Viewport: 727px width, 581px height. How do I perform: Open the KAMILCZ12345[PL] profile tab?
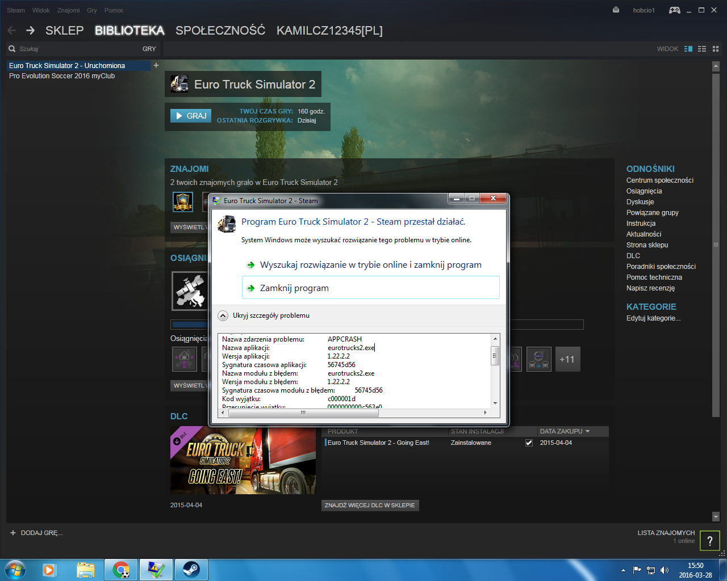329,31
